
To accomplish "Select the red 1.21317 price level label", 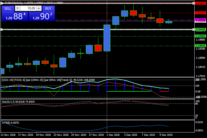I will (201, 13).
